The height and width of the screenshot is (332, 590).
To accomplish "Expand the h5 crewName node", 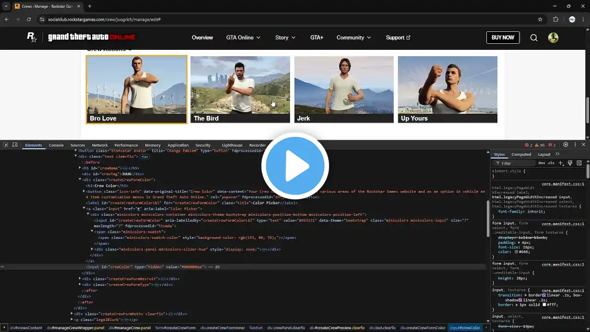I will (80, 168).
